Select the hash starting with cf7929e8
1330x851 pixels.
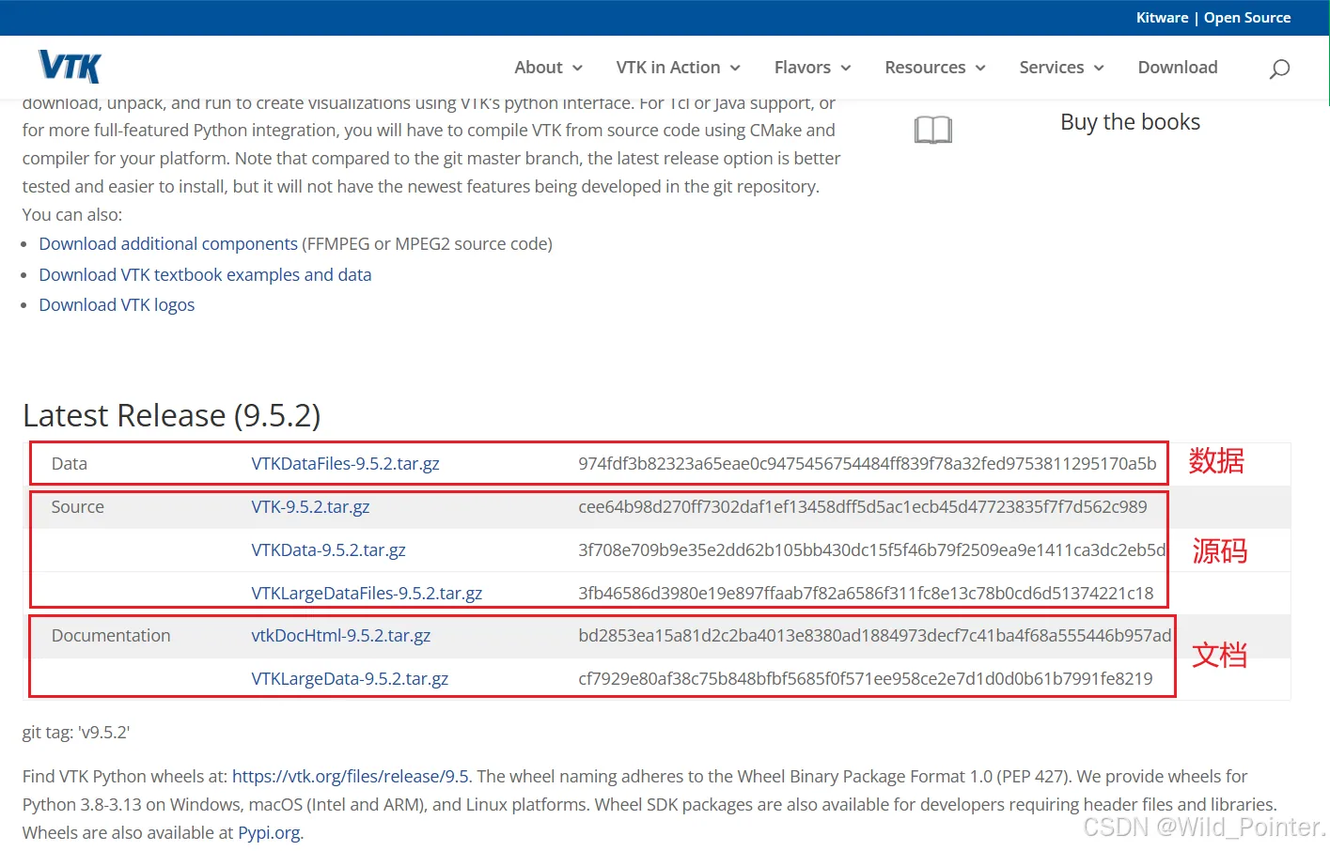(866, 679)
